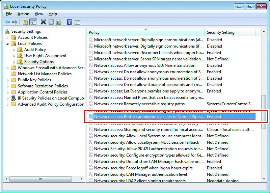270x193 pixels.
Task: Click the Back arrow toolbar icon
Action: click(x=7, y=22)
